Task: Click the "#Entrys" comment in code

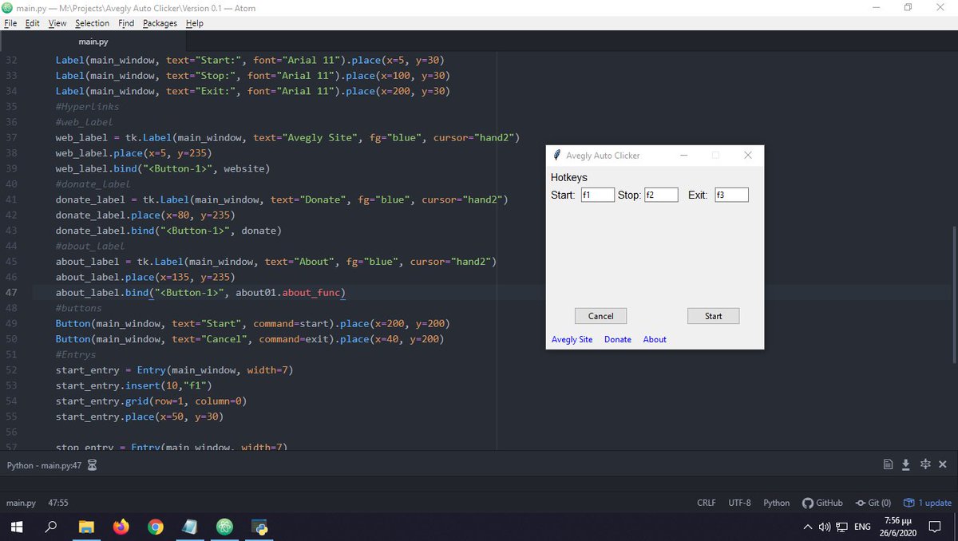Action: pos(75,355)
